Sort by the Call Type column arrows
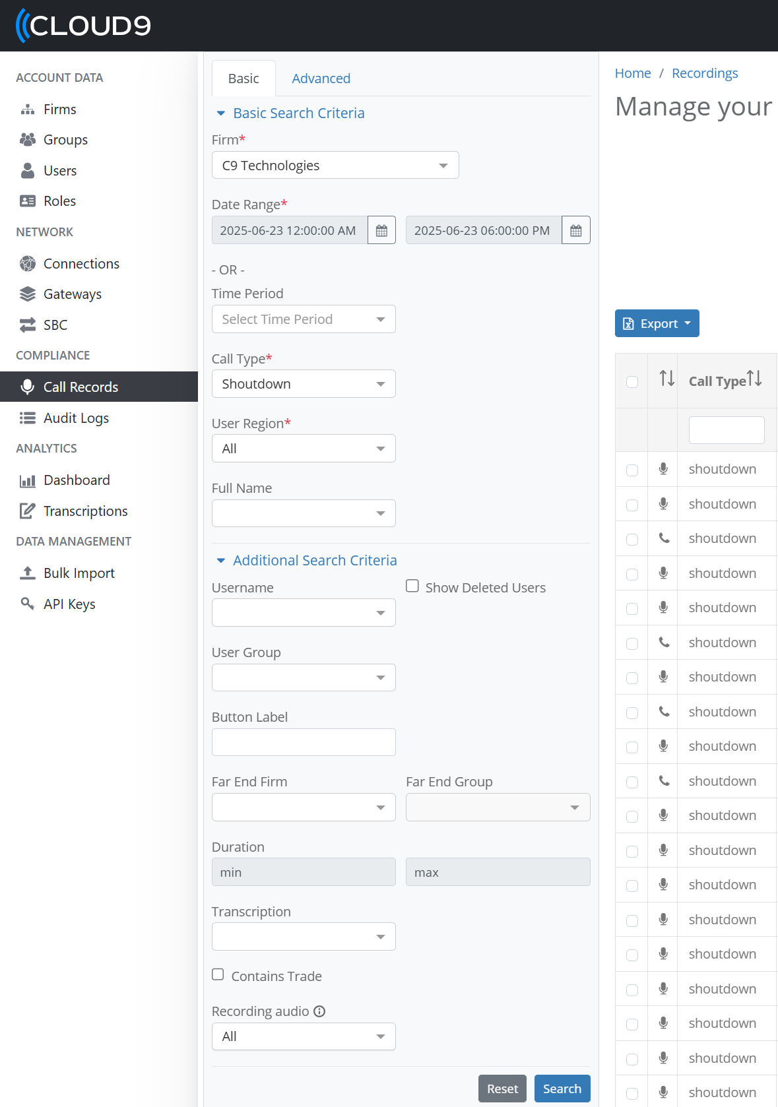This screenshot has height=1107, width=778. click(754, 379)
